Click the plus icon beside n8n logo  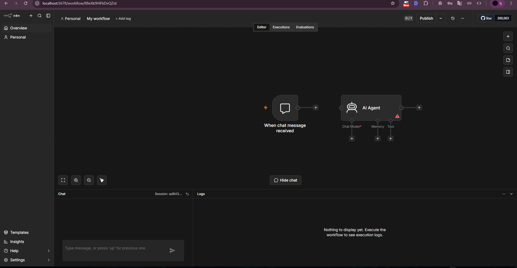31,16
